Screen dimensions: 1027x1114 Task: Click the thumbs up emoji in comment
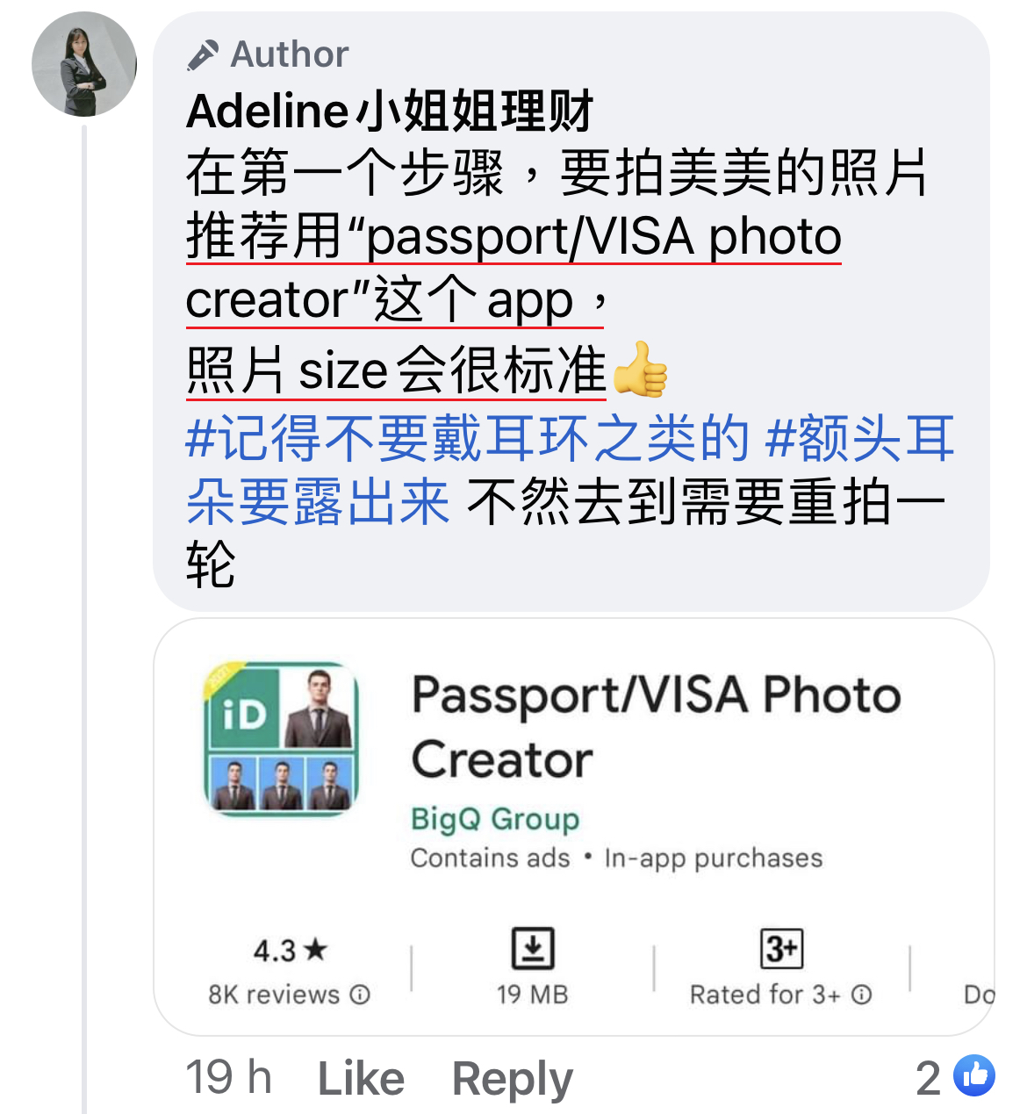click(x=639, y=370)
